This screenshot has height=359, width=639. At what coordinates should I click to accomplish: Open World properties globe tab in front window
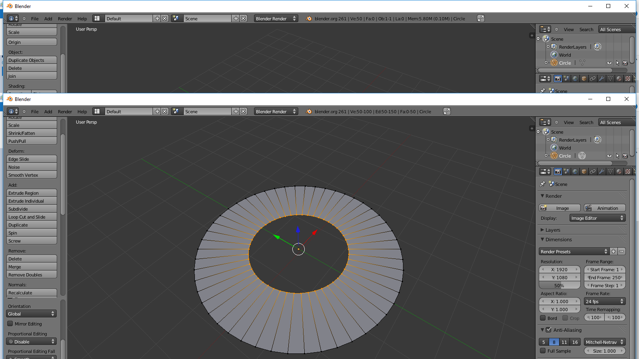pyautogui.click(x=575, y=172)
